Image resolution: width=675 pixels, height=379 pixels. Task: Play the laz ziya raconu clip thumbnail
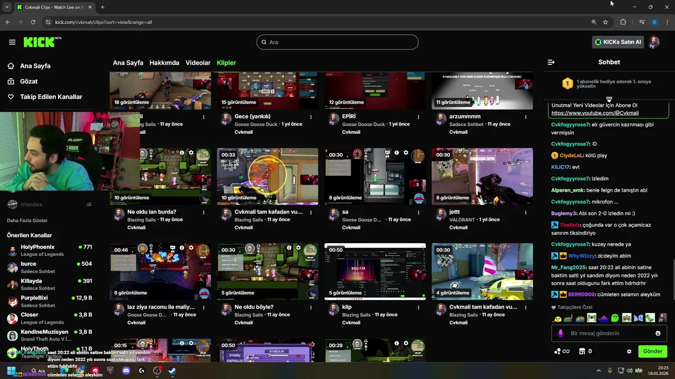pyautogui.click(x=160, y=272)
